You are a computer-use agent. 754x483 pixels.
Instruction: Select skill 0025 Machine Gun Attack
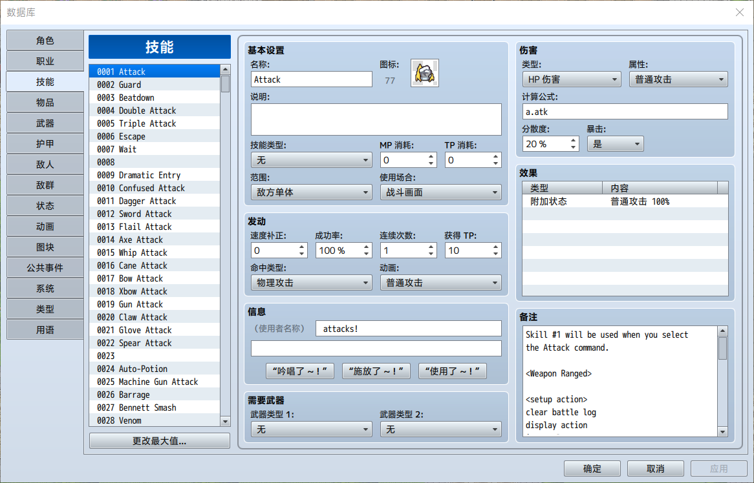point(155,382)
